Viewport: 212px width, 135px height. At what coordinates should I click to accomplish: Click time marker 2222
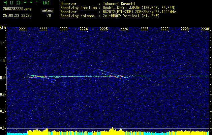(x=43, y=29)
